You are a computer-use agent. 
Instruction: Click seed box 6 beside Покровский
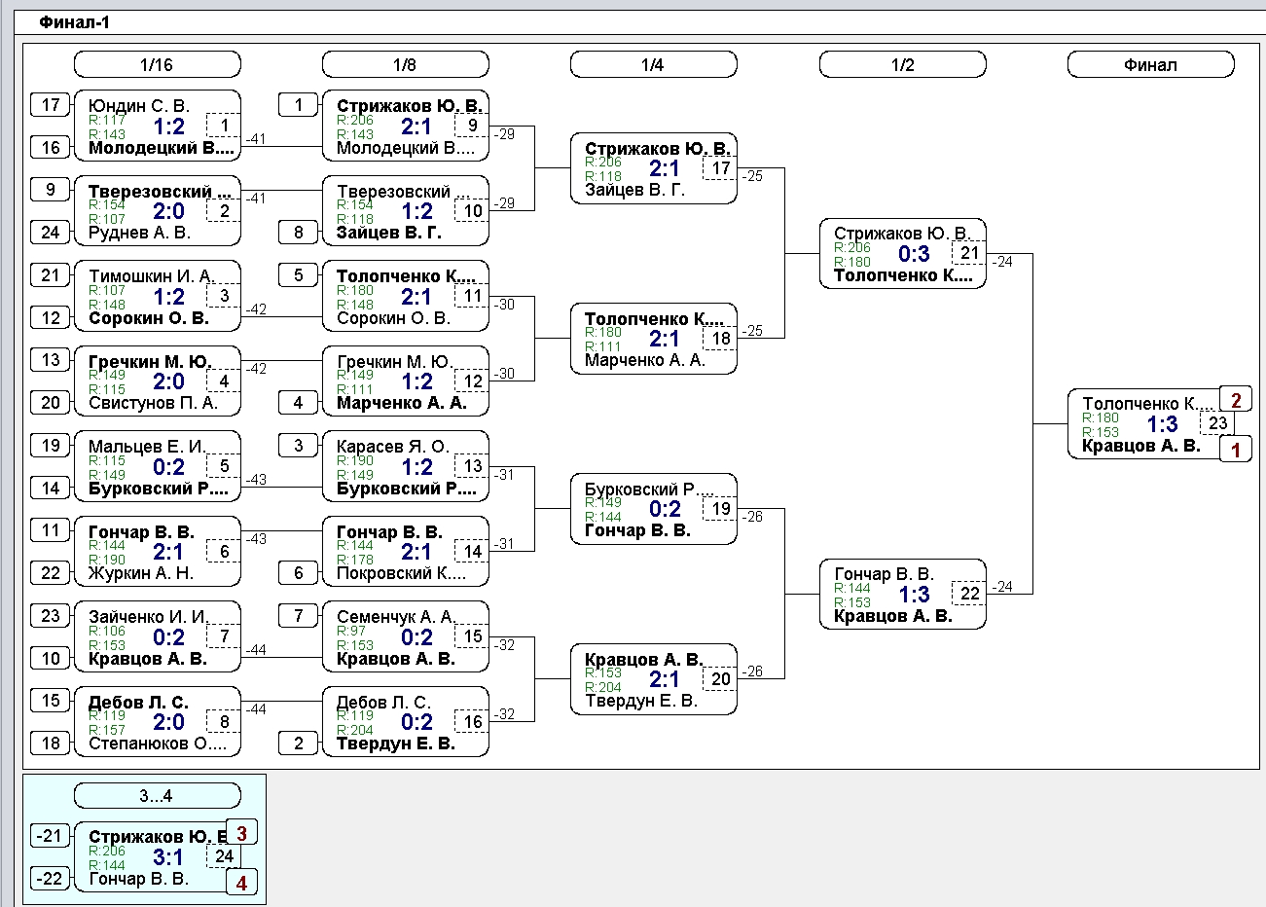point(299,573)
